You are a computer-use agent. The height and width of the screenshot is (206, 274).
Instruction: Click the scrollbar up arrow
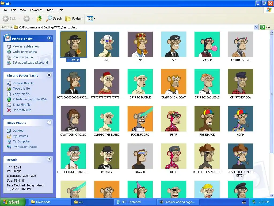pos(272,32)
